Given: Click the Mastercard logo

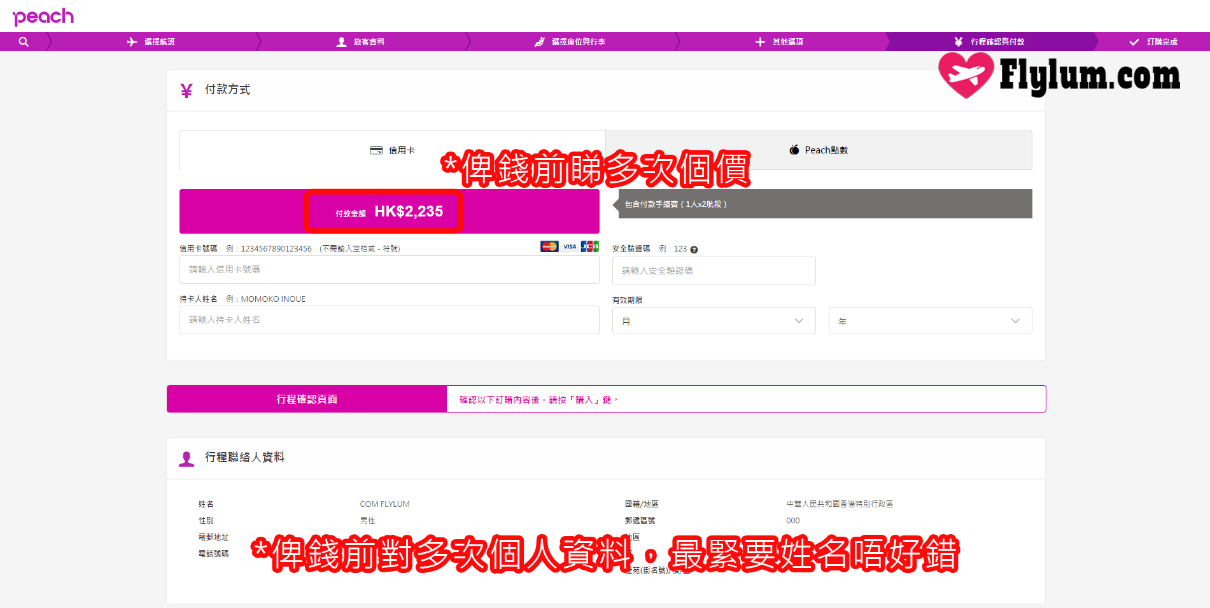Looking at the screenshot, I should tap(549, 246).
